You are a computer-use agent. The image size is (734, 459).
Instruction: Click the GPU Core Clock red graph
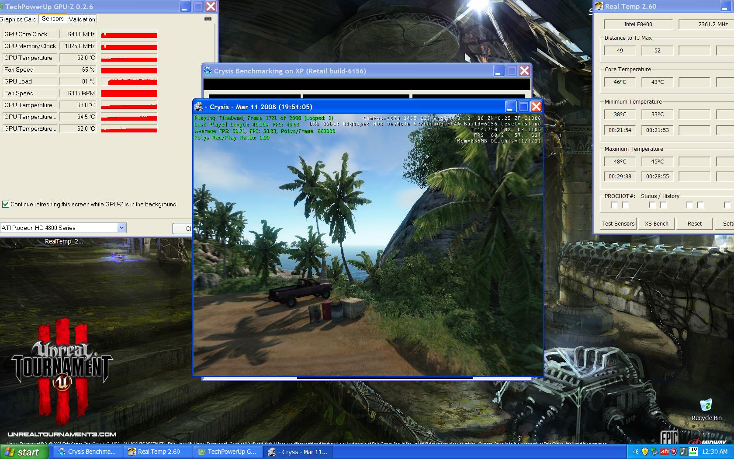[129, 34]
